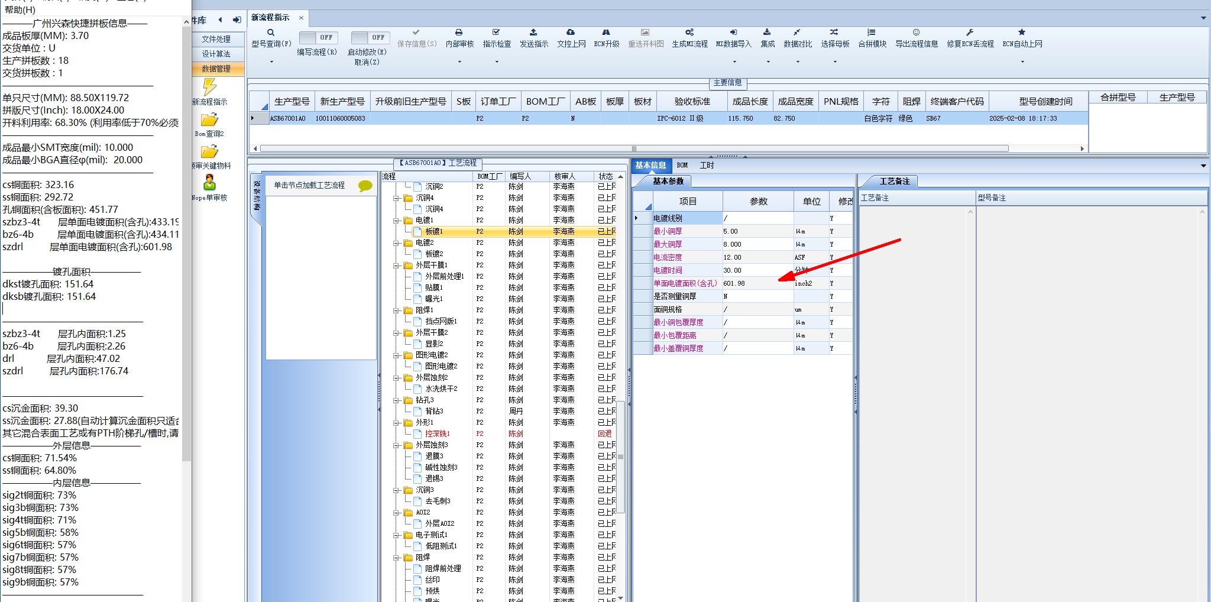Click the 指示检查 toolbar icon
1211x602 pixels.
click(x=496, y=33)
